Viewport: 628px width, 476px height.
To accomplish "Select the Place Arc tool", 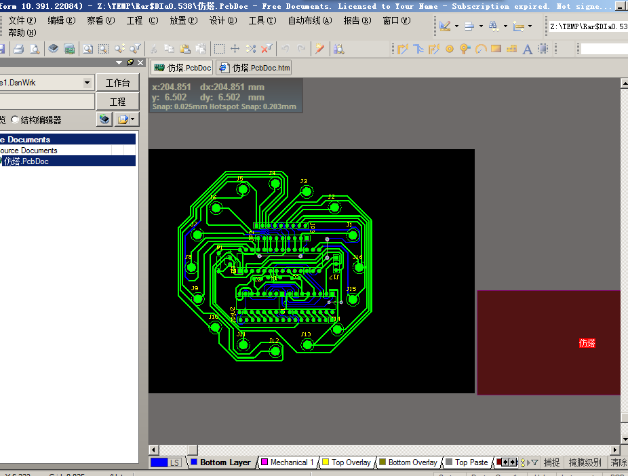I will pyautogui.click(x=481, y=49).
